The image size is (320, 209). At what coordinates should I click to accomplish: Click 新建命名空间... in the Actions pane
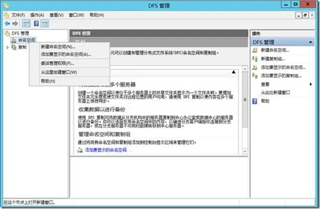275,50
